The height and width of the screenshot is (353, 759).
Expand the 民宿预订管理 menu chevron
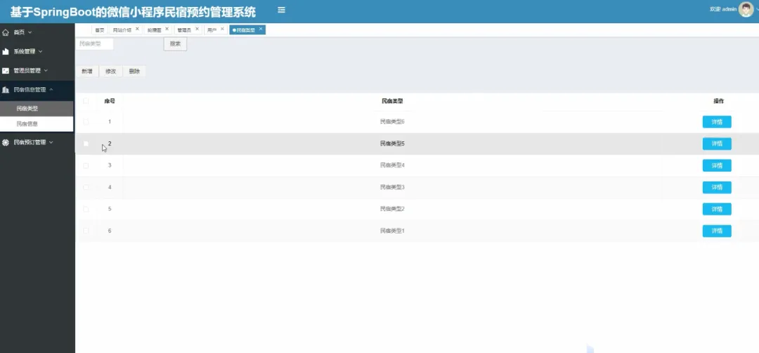coord(51,142)
